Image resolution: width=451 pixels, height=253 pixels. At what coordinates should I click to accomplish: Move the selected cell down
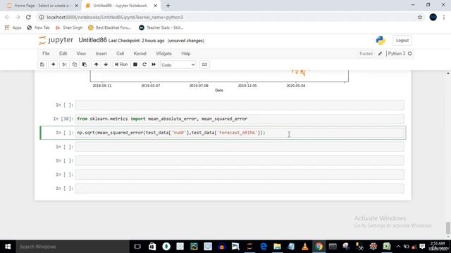click(106, 65)
